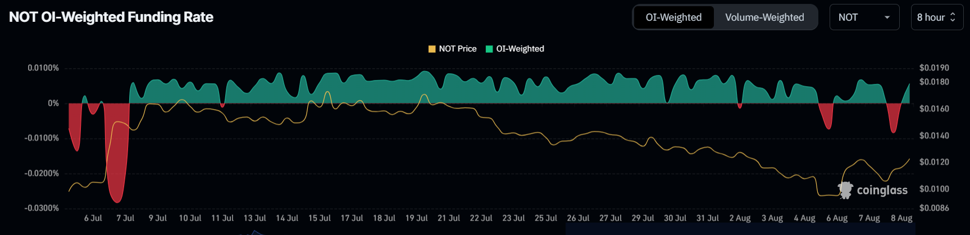Open the 8 hour interval selector

[937, 17]
